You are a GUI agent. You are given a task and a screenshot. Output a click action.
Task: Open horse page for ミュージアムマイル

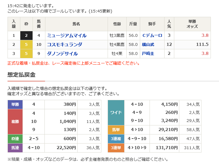tap(67, 36)
